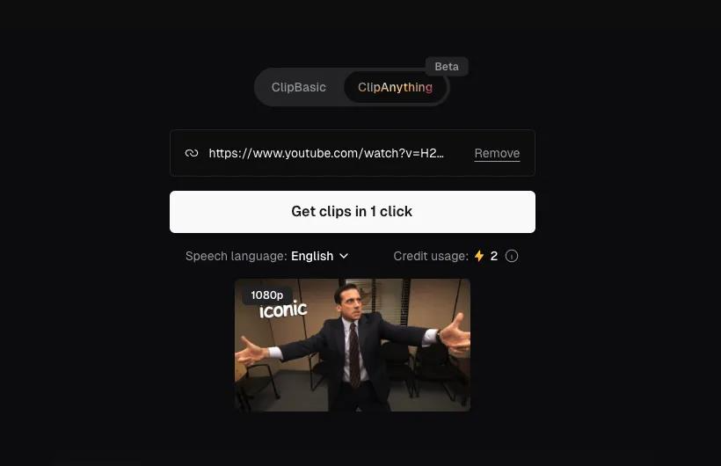This screenshot has width=721, height=466.
Task: Click the outstretched hand at thumbnail's right edge
Action: tap(454, 333)
